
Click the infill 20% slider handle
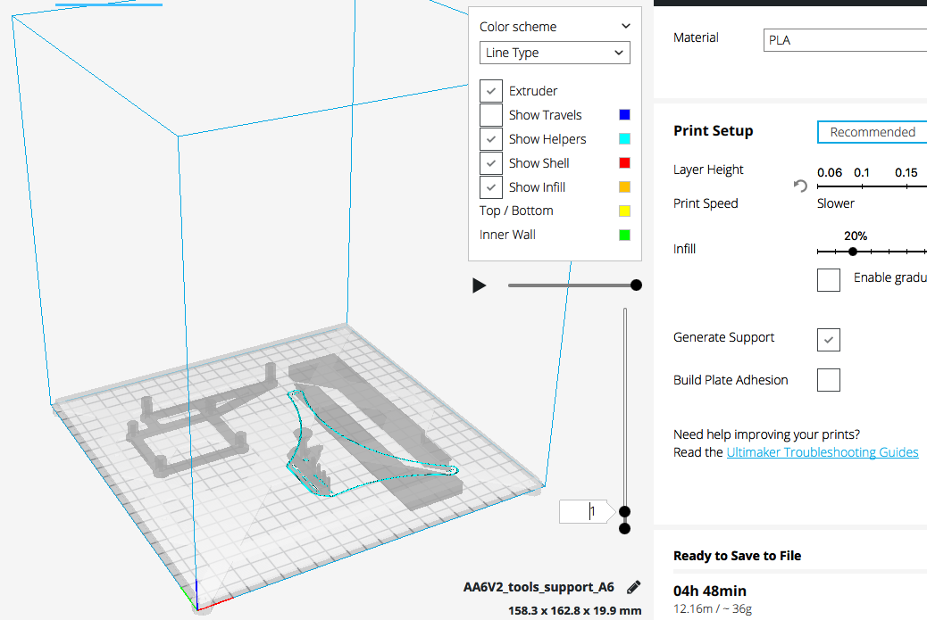(853, 252)
